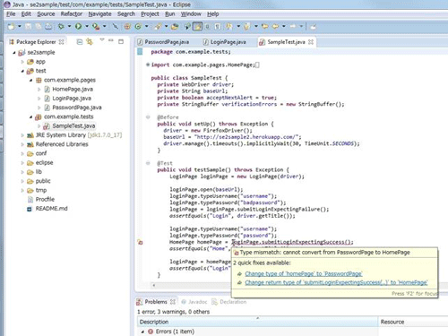
Task: Toggle Link with Editor in Package Explorer
Action: (x=90, y=42)
